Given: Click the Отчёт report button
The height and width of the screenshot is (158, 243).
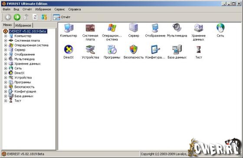Looking at the screenshot, I should pos(62,17).
